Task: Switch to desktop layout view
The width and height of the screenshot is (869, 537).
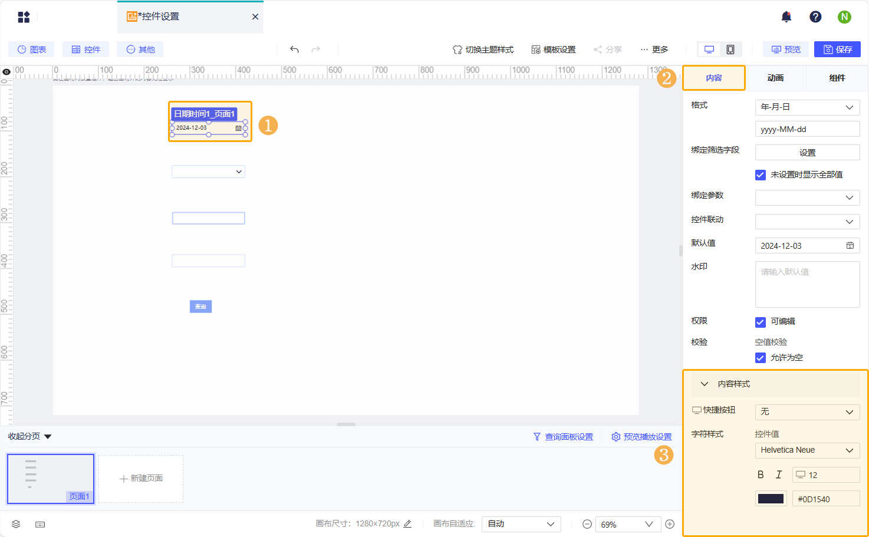Action: click(x=709, y=50)
